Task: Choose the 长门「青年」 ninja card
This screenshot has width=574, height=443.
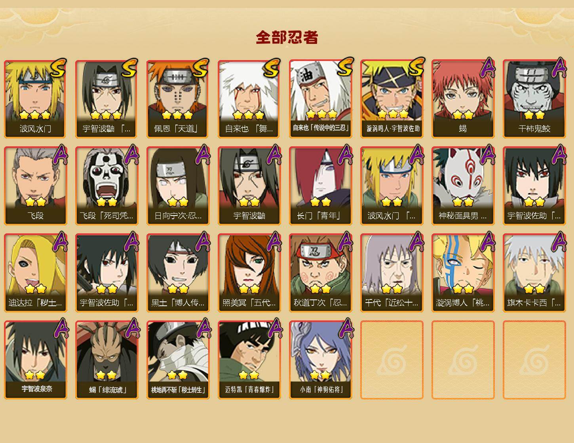Action: point(321,186)
